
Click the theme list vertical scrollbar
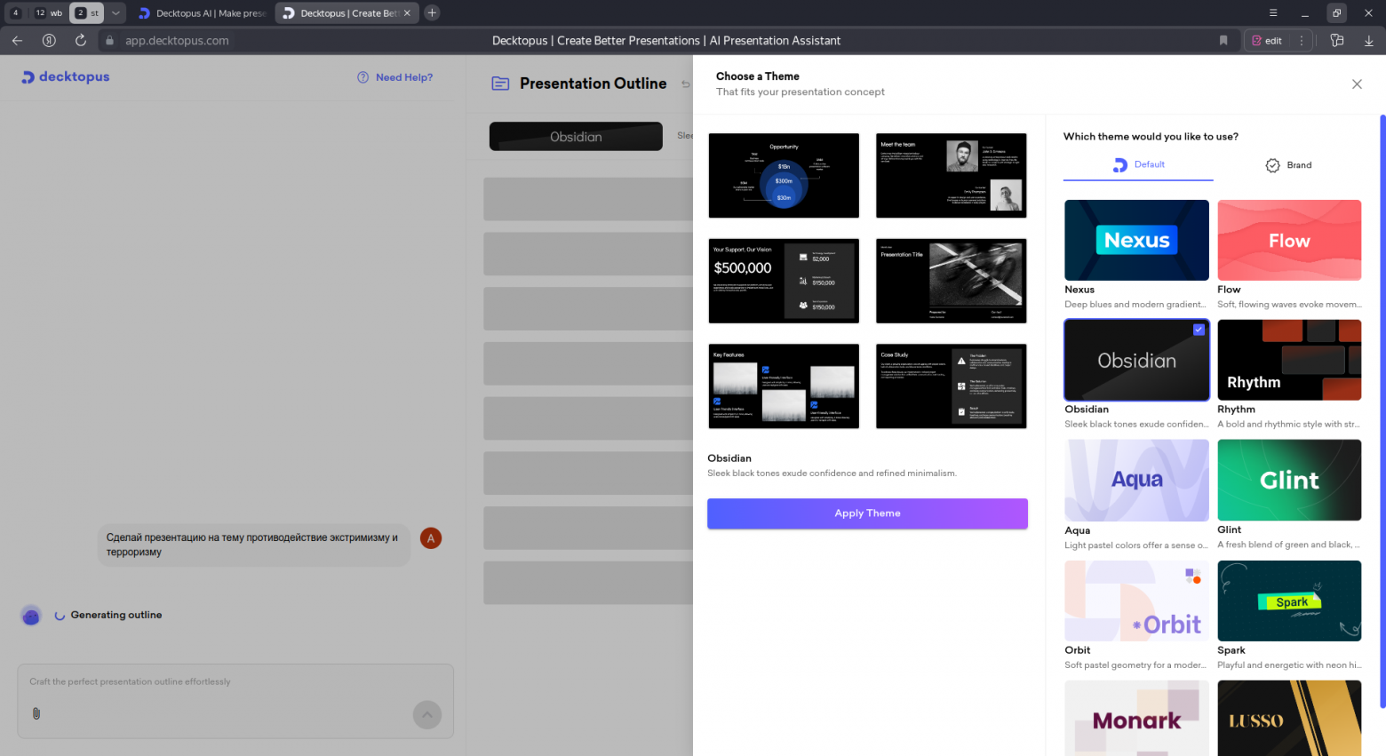tap(1382, 411)
